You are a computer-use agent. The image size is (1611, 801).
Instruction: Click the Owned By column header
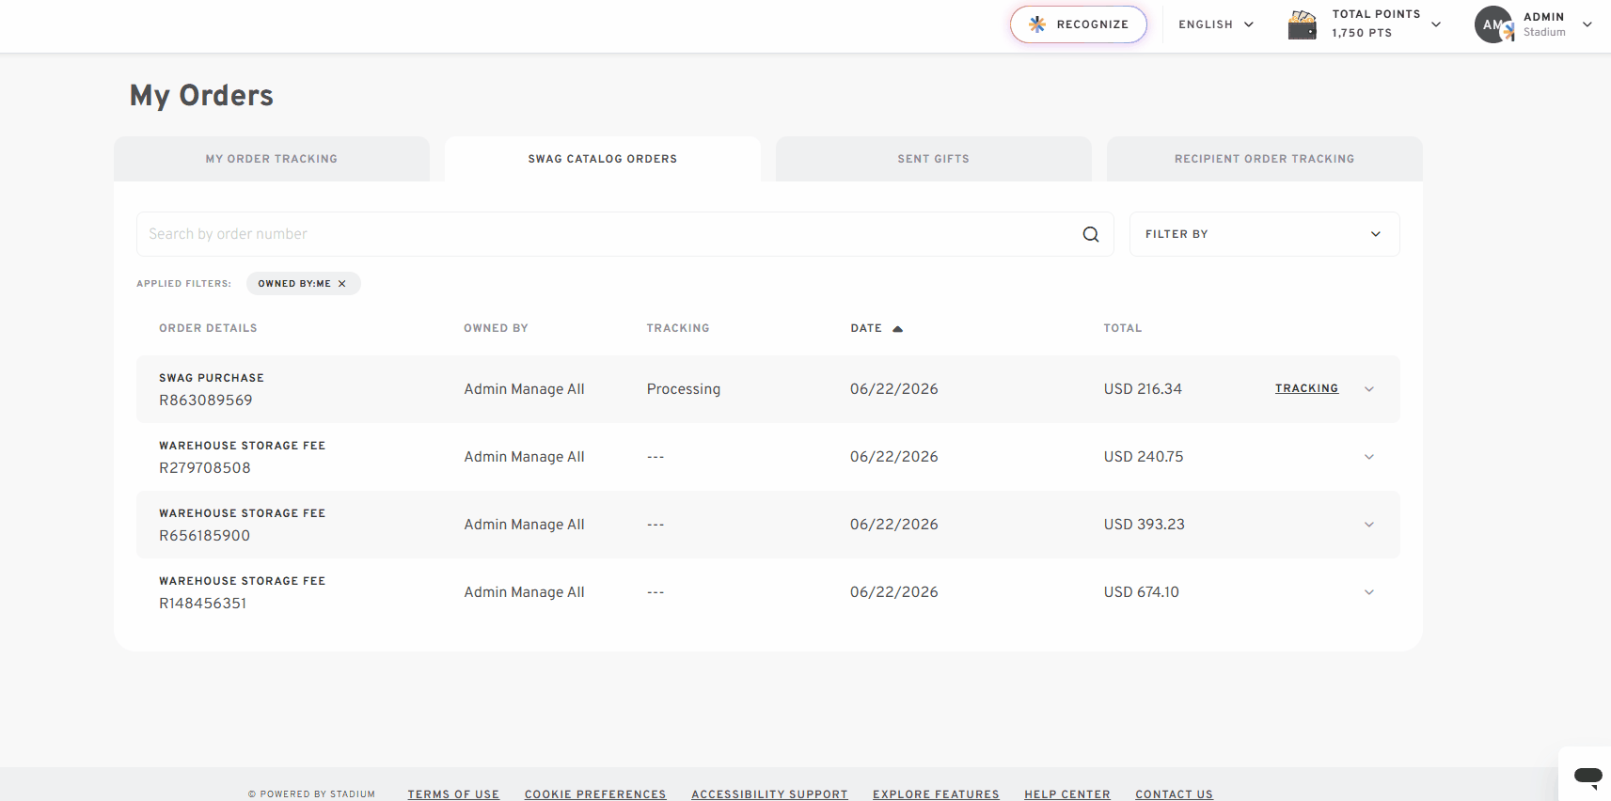point(496,328)
